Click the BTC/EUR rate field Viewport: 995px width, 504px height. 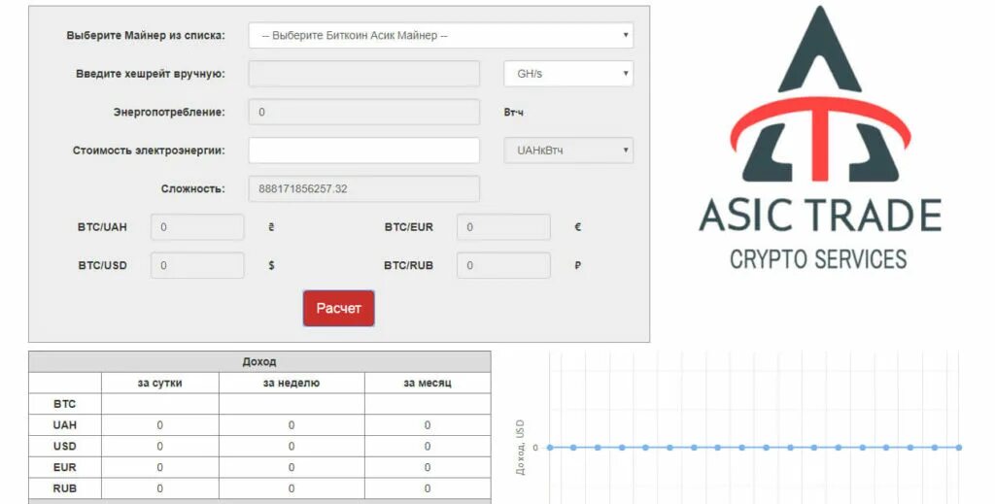click(x=503, y=227)
